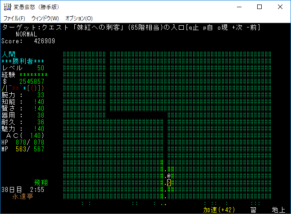Maximize the game window
This screenshot has height=214, width=291.
259,7
